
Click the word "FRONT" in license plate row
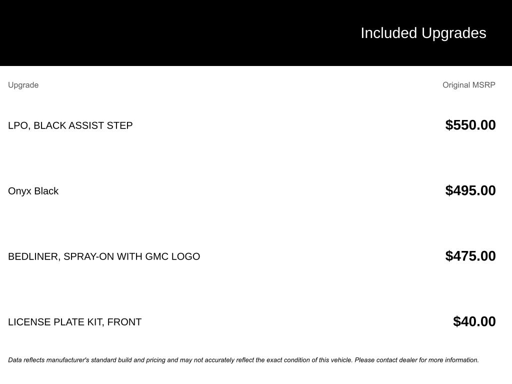[x=124, y=322]
